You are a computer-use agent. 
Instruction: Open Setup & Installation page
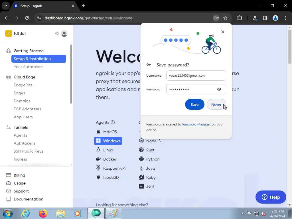(x=39, y=59)
